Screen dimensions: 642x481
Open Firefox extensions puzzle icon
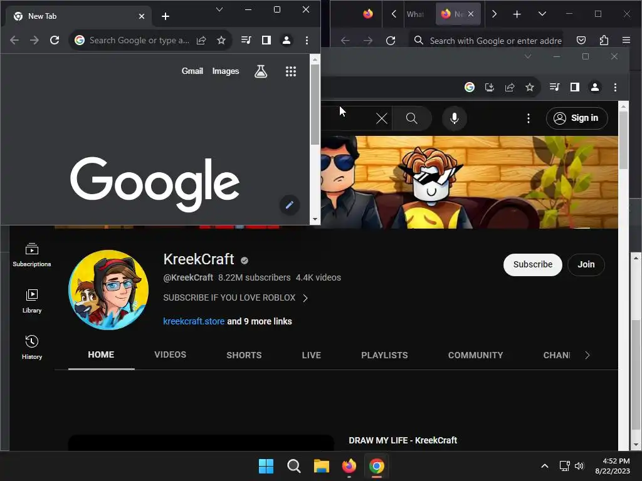[604, 40]
